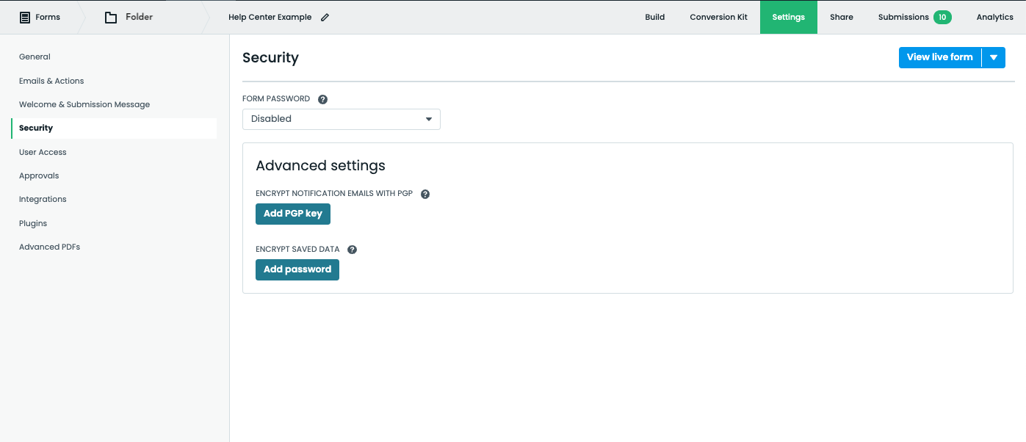The width and height of the screenshot is (1026, 442).
Task: Open the Form Password help tooltip icon
Action: (x=322, y=99)
